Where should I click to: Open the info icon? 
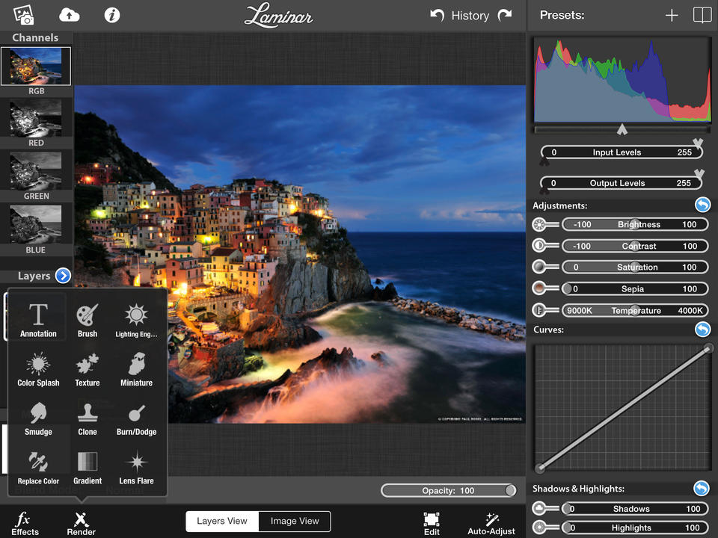[111, 15]
